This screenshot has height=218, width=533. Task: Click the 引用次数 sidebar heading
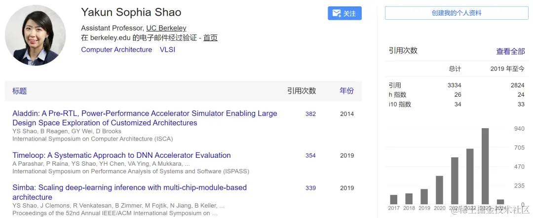(x=403, y=51)
